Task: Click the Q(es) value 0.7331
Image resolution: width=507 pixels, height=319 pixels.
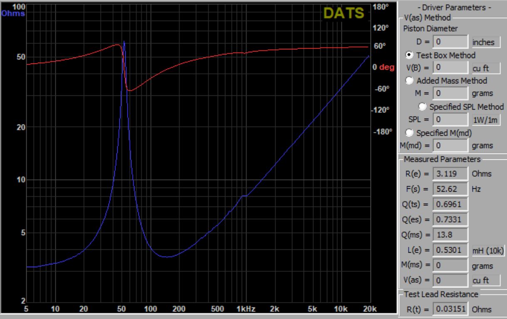Action: tap(450, 219)
